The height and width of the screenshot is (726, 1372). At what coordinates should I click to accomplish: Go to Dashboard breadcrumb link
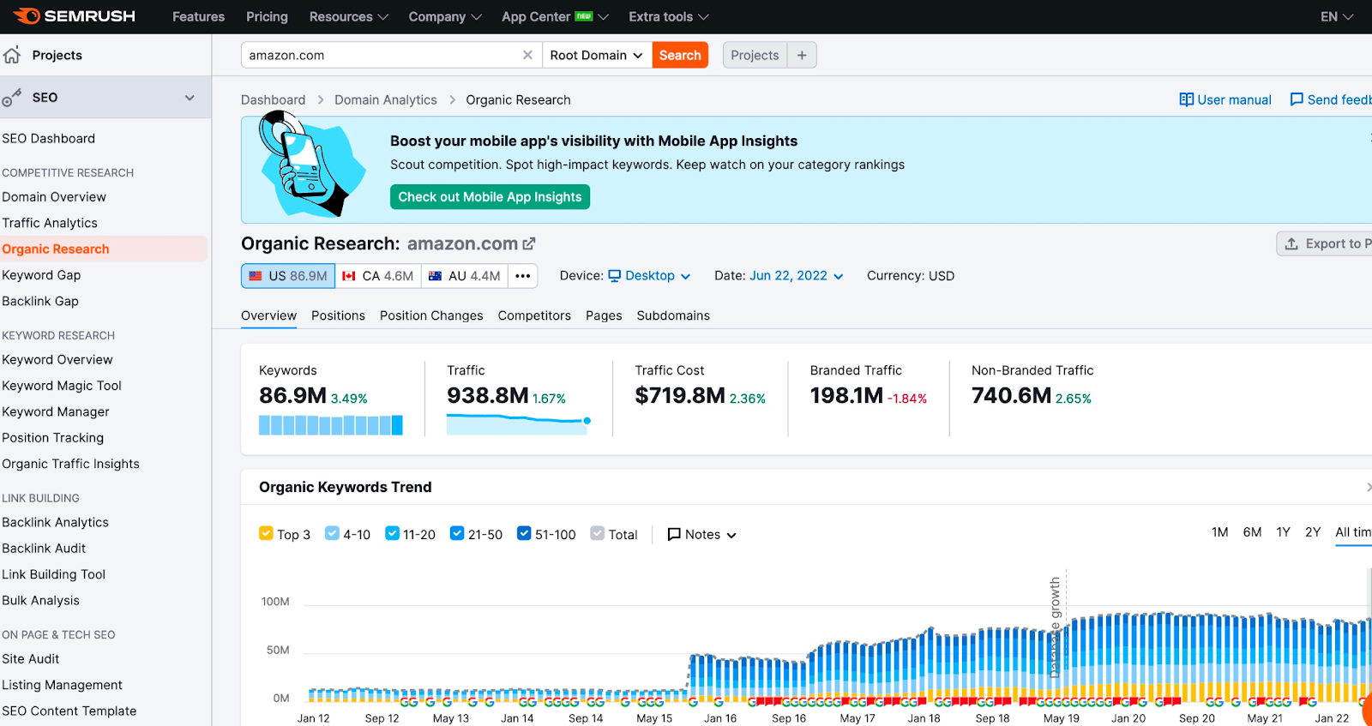pyautogui.click(x=273, y=99)
